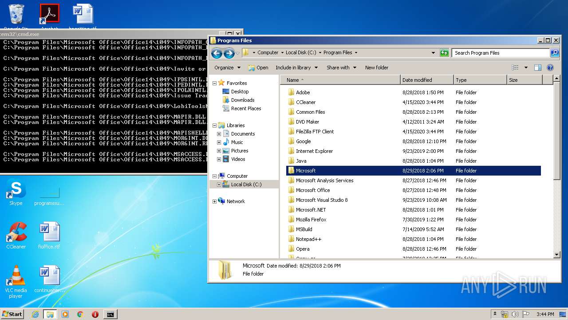Screen dimensions: 568x320
Task: Click the file list vertical scrollbar down arrow
Action: click(557, 255)
